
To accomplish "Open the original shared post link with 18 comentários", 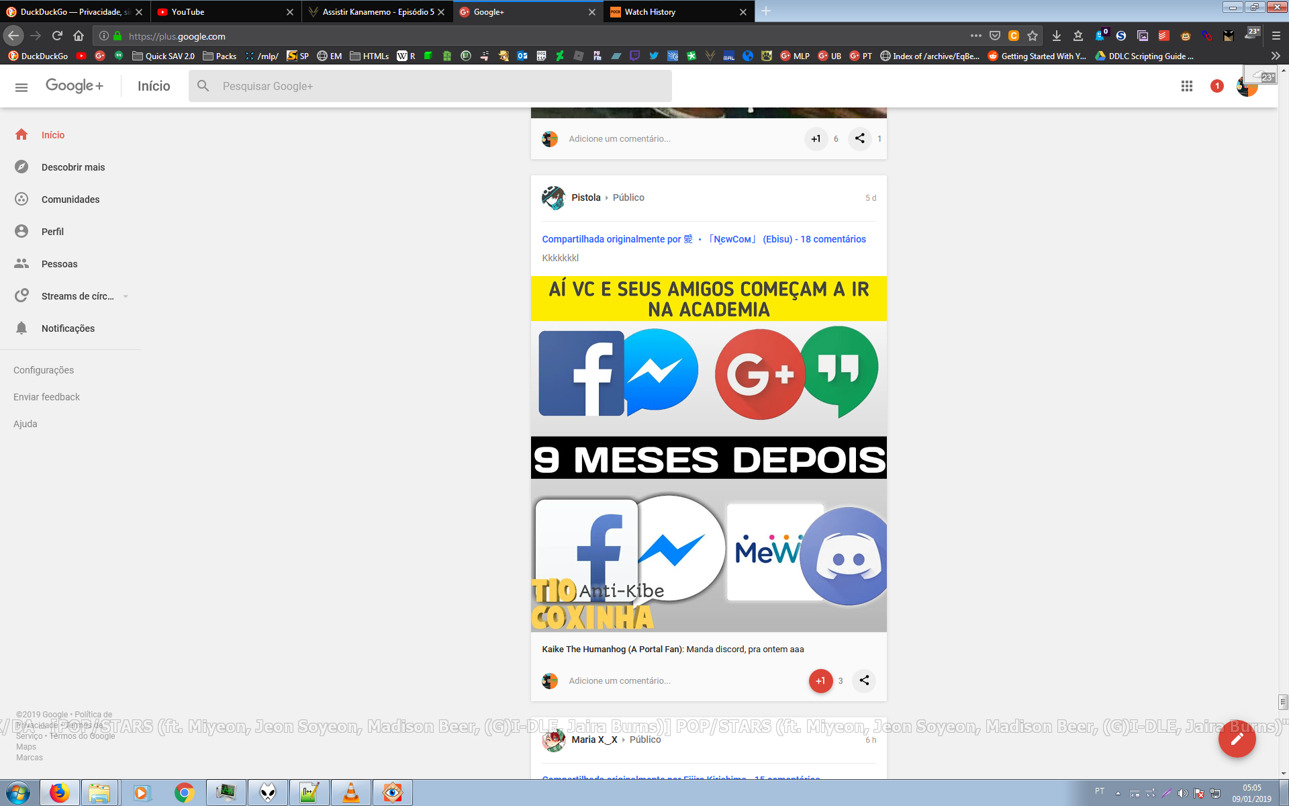I will 704,239.
